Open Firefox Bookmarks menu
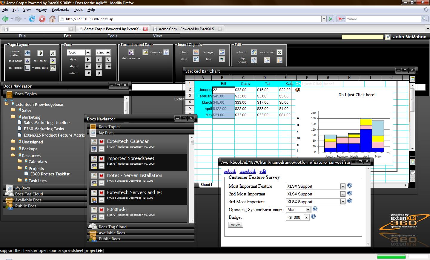430x260 pixels. coord(60,10)
